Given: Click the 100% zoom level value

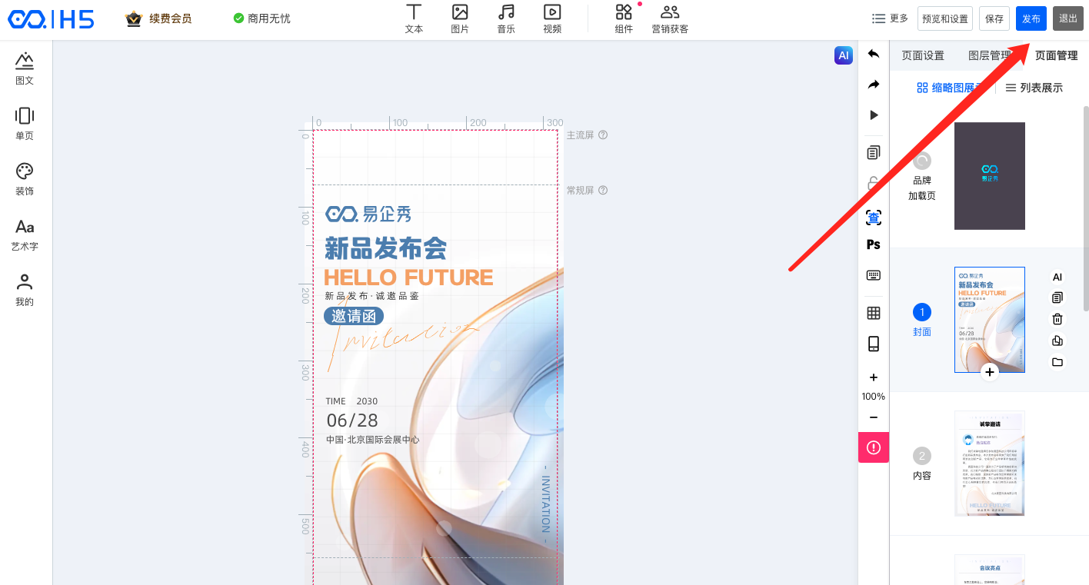Looking at the screenshot, I should tap(874, 397).
